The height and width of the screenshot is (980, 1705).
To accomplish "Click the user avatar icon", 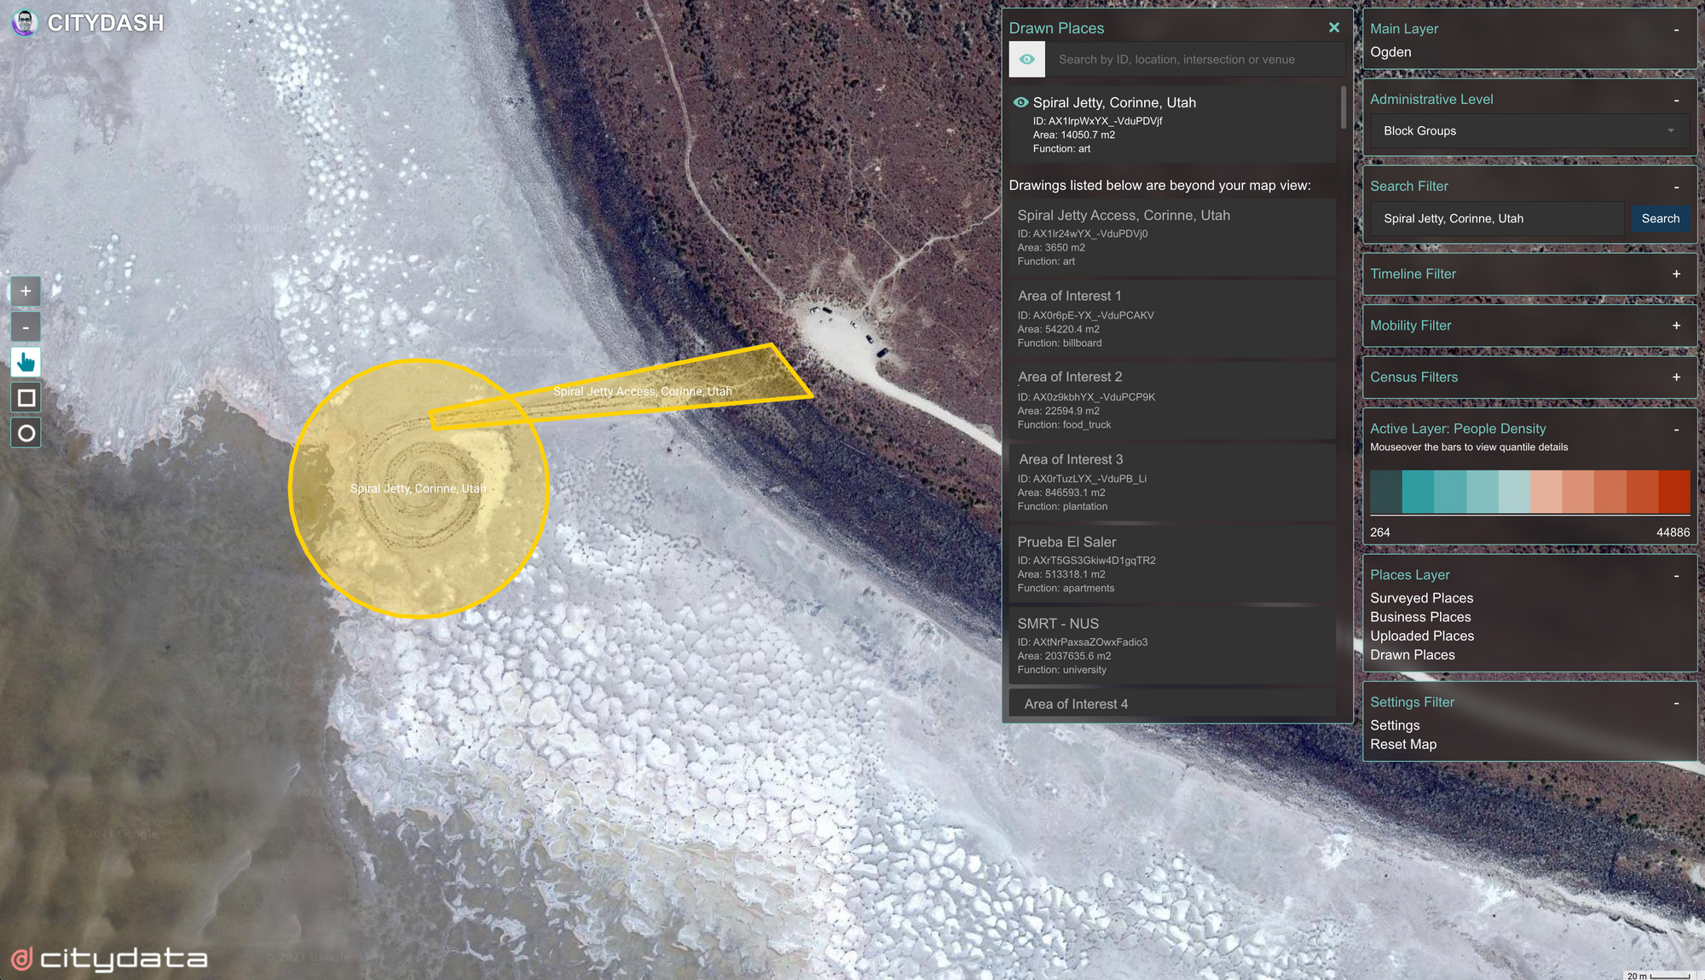I will pos(25,23).
